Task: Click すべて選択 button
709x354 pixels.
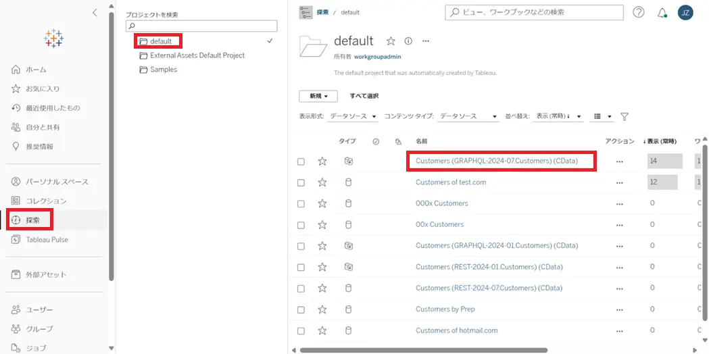Action: (364, 97)
